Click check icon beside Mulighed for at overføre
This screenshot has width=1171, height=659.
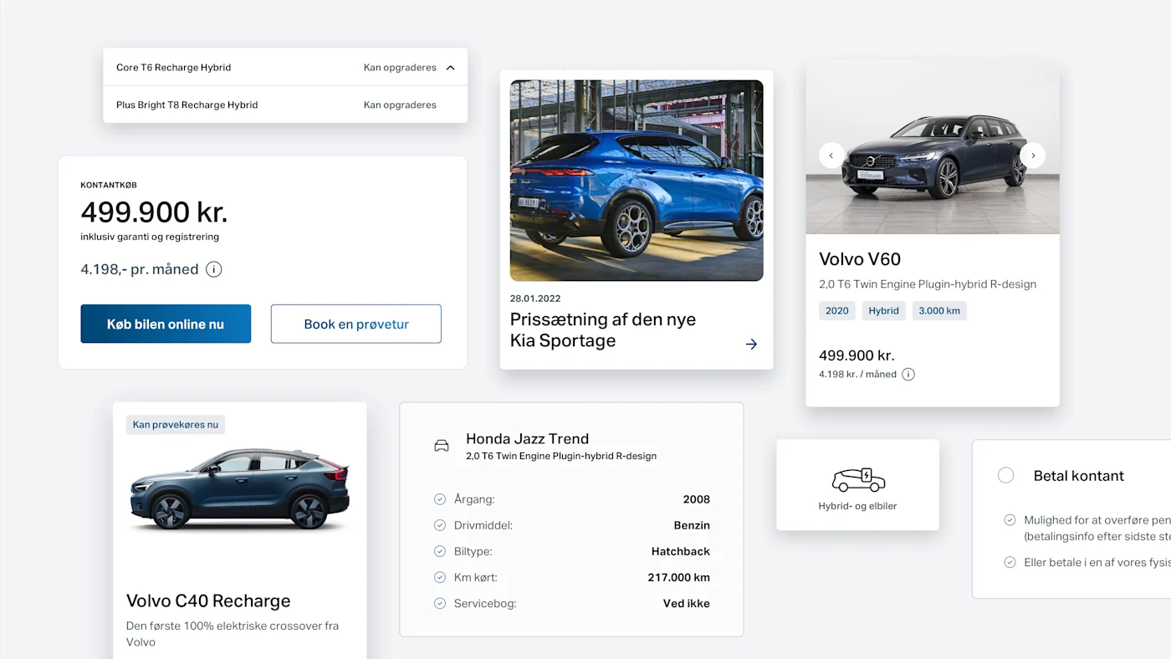pos(1010,519)
